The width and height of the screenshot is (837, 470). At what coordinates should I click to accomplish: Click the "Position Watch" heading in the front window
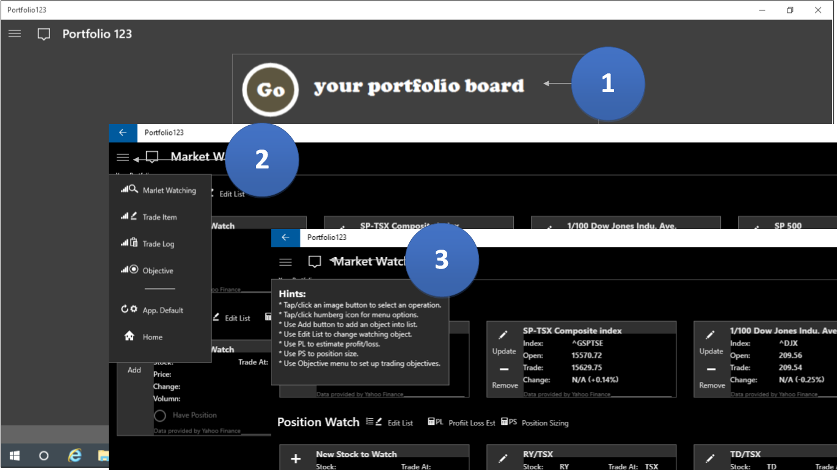point(318,422)
